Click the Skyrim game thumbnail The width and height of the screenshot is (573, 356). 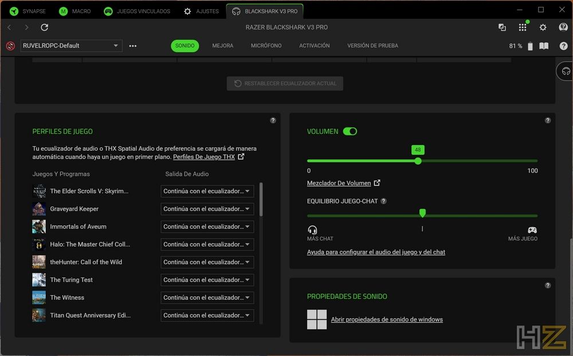[39, 191]
